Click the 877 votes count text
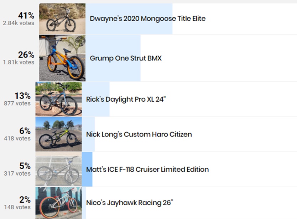The image size is (297, 219). click(x=17, y=103)
